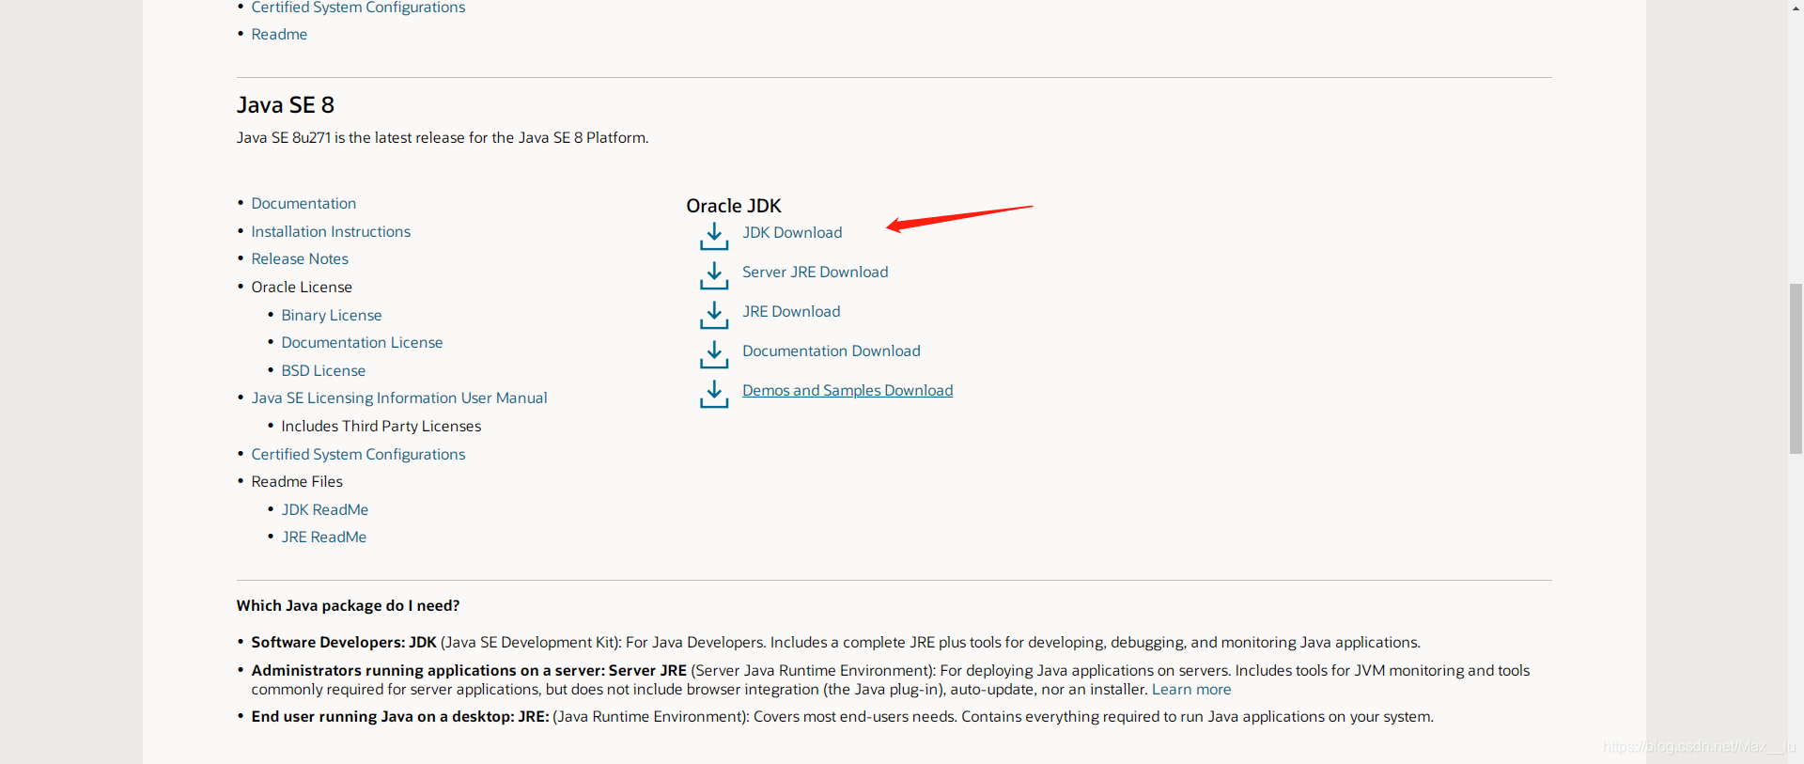The height and width of the screenshot is (764, 1804).
Task: Open the Documentation Download link
Action: (831, 351)
